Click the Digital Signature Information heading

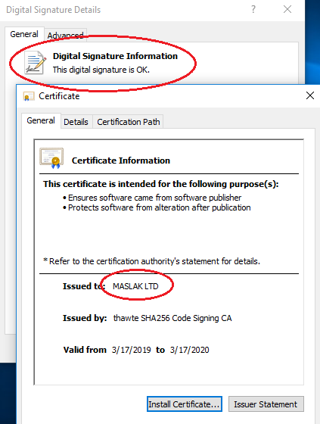click(115, 56)
